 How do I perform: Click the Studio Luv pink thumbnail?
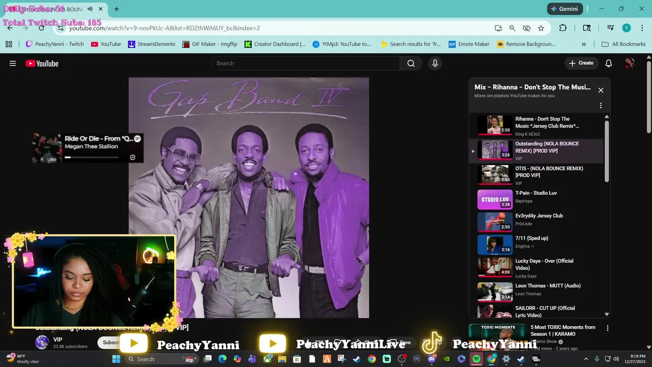[x=495, y=199]
